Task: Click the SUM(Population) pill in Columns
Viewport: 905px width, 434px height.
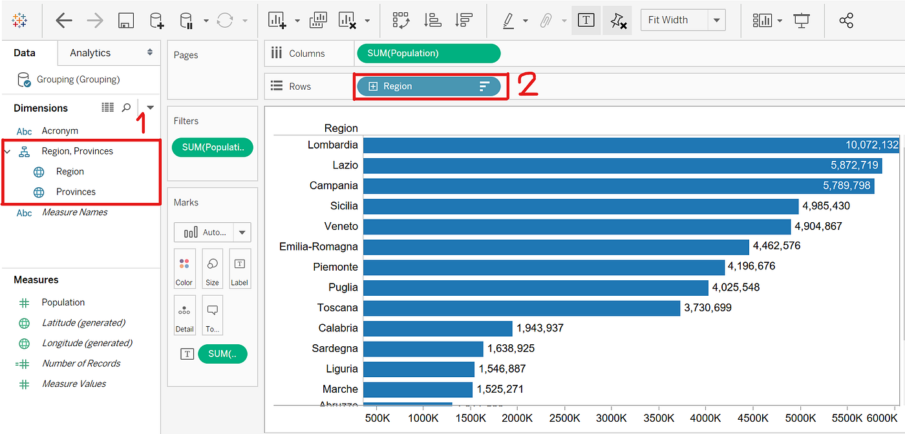Action: point(428,54)
